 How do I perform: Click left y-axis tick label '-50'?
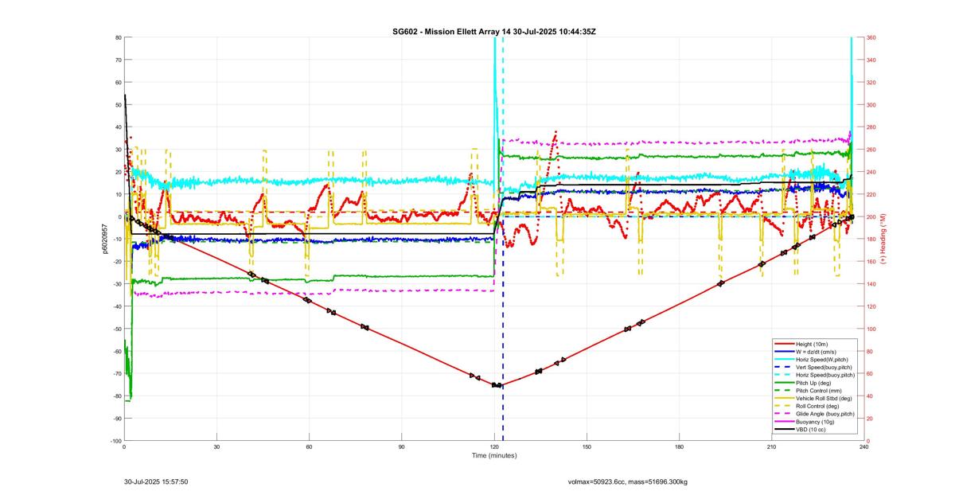point(117,329)
